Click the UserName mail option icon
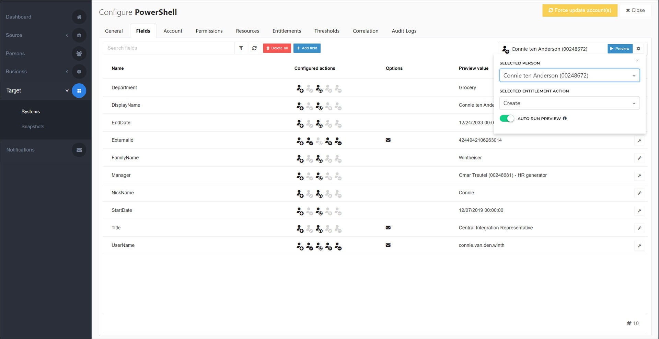The image size is (659, 339). coord(388,245)
